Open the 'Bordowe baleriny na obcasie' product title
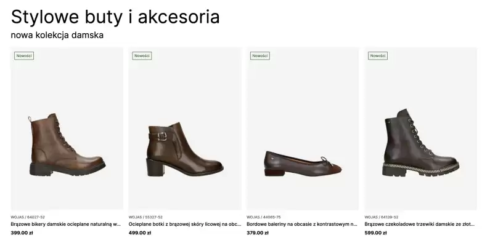 point(302,224)
